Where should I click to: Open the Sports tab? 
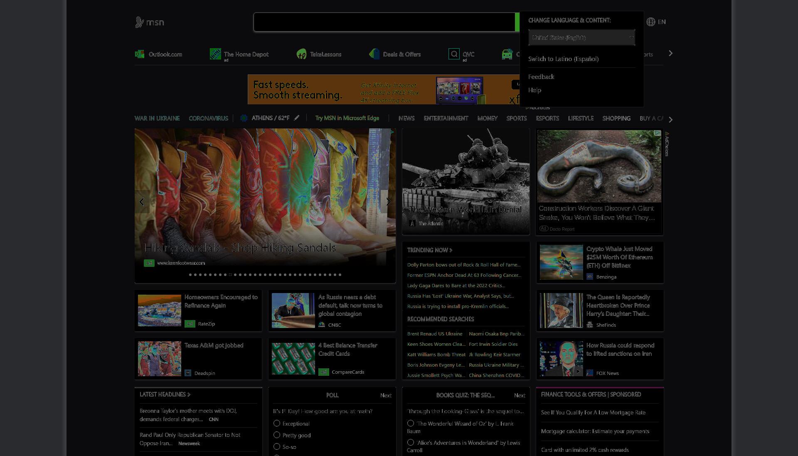[x=517, y=118]
